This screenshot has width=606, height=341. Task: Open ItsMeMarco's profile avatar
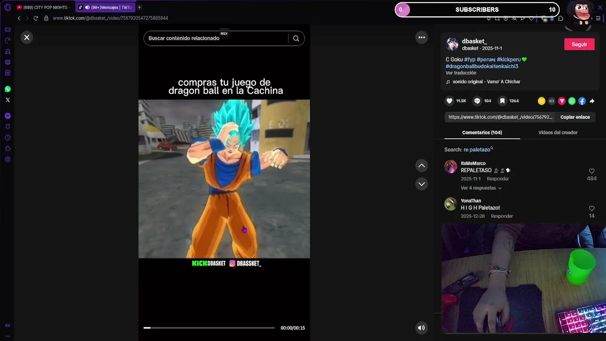pos(451,167)
